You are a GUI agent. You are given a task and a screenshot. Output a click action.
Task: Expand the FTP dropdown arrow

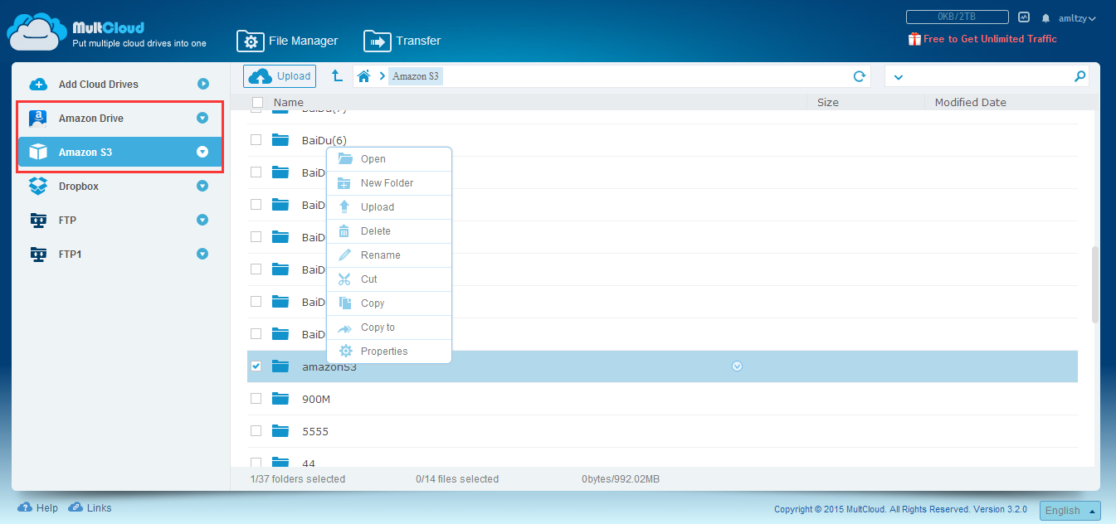point(202,221)
